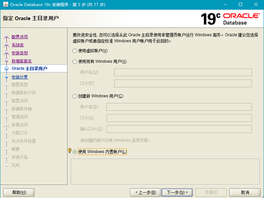Click the 上一步 back button
The image size is (264, 198).
145,192
